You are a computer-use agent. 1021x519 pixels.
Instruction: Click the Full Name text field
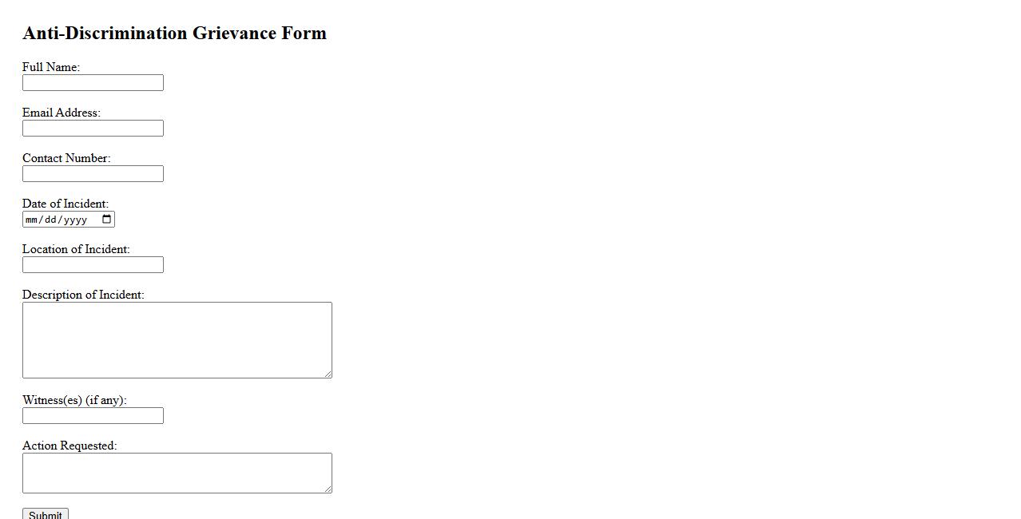93,83
